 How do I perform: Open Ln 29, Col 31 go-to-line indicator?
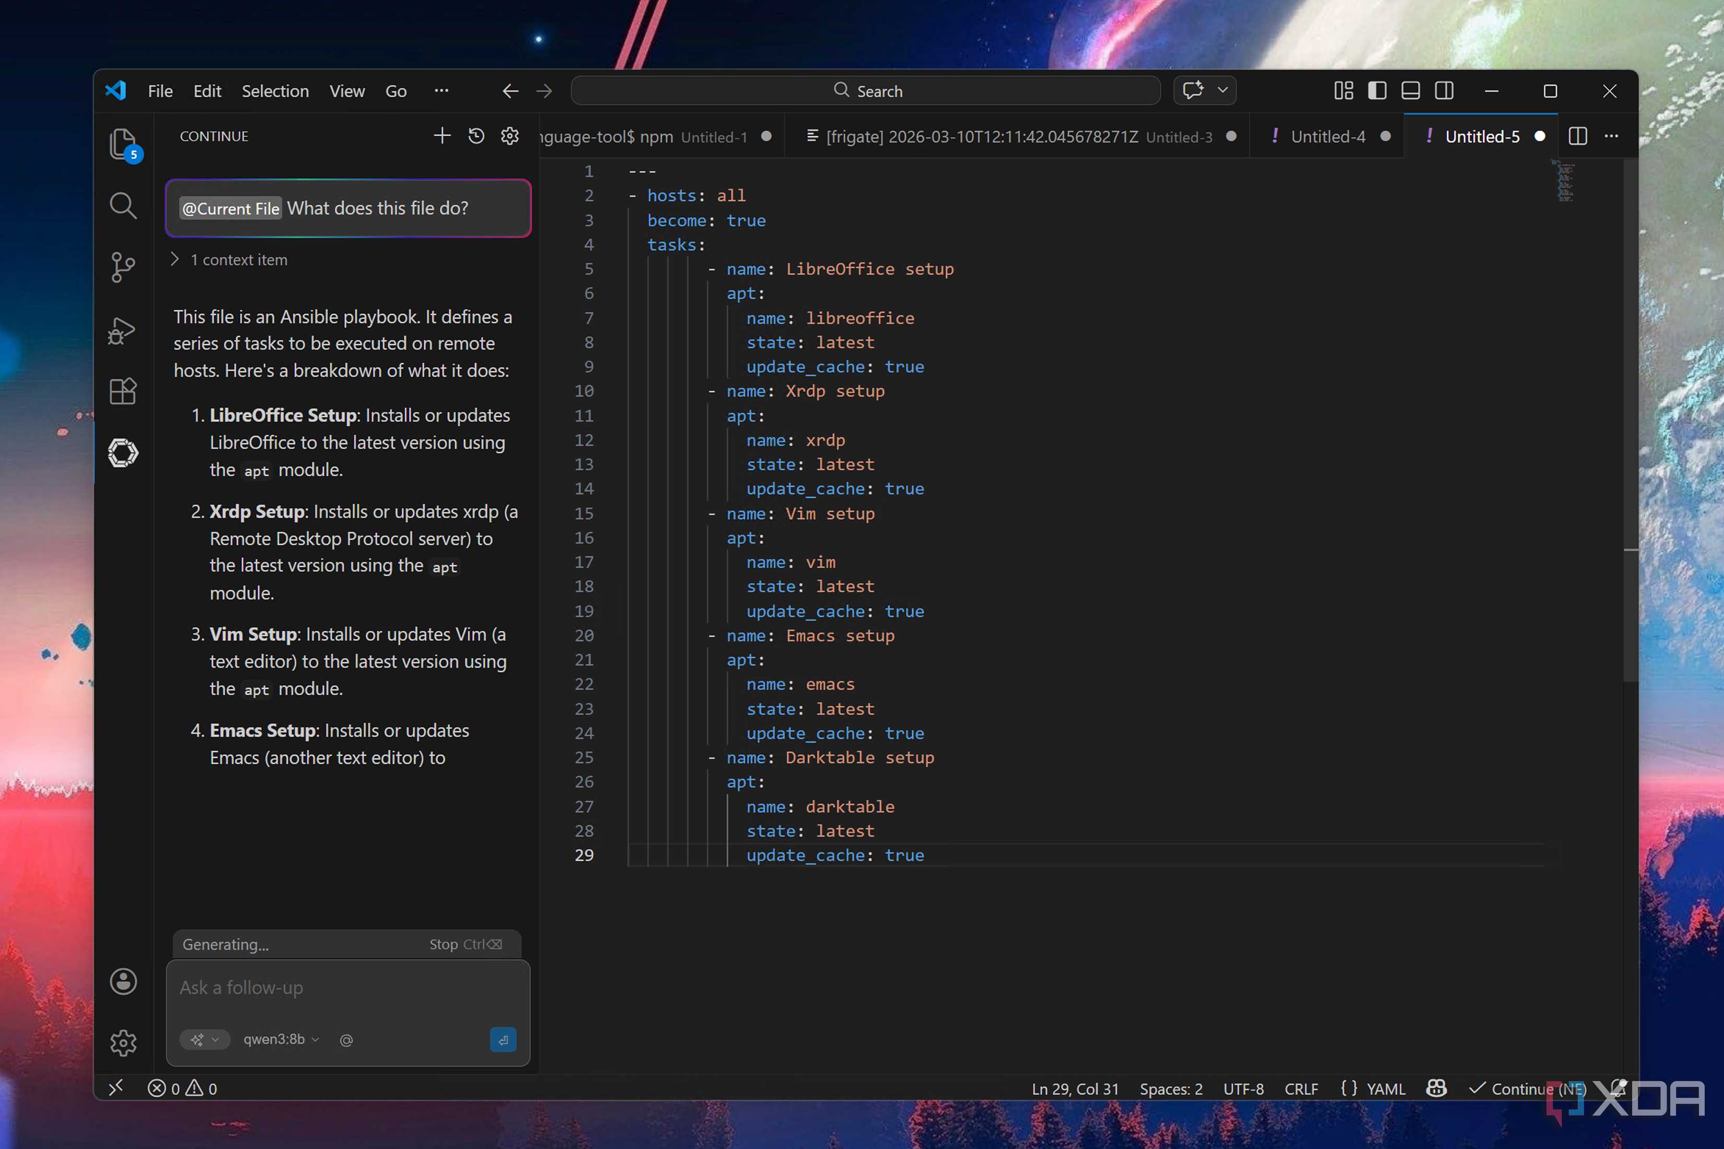coord(1075,1088)
